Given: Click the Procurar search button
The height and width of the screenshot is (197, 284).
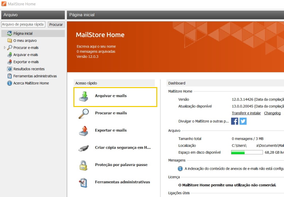Looking at the screenshot, I should coord(56,24).
